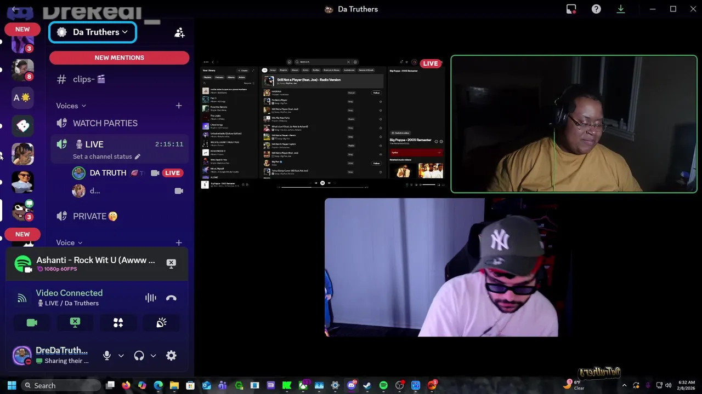Click the bottom NEW unread indicator

(22, 234)
